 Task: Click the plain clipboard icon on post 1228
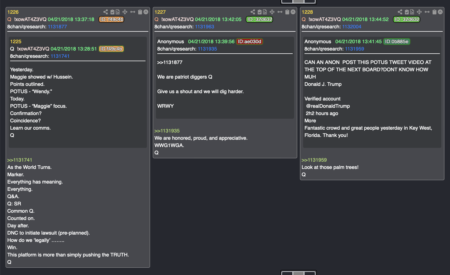(434, 12)
